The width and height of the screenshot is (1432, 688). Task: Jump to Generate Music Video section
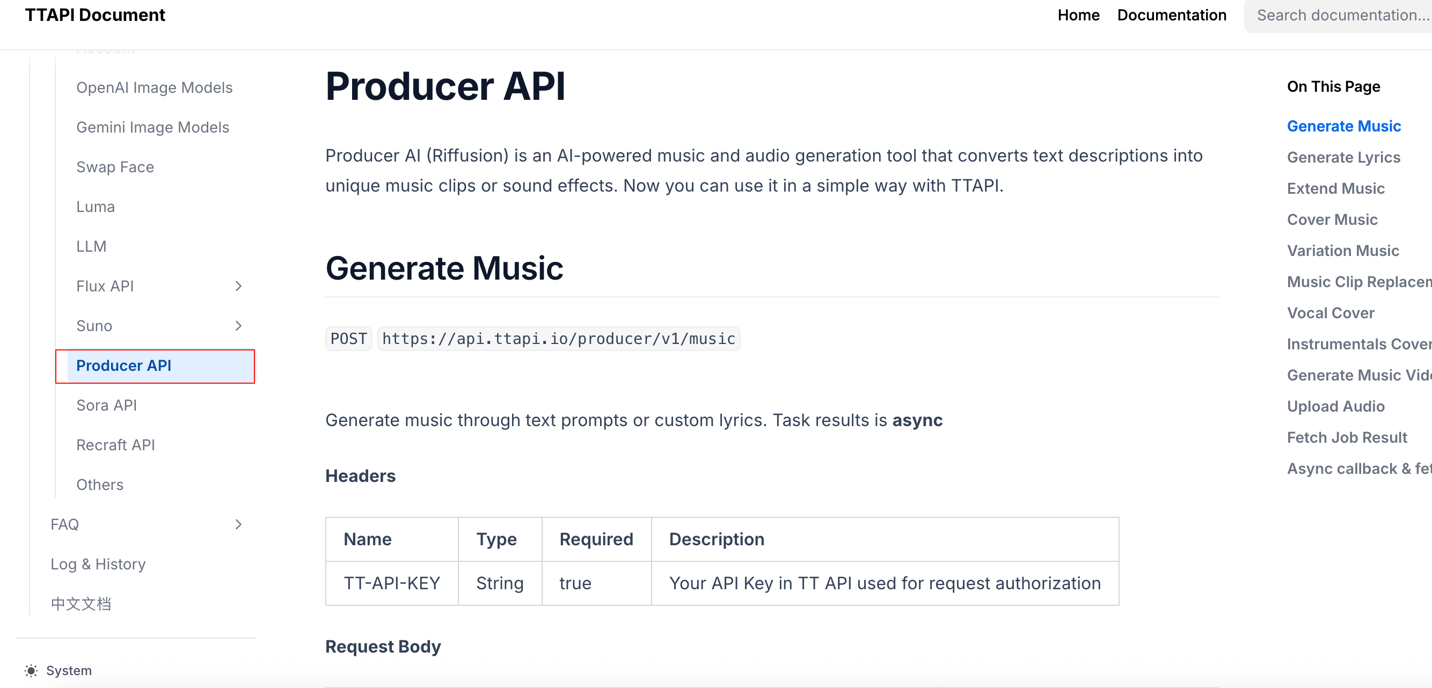(x=1359, y=375)
